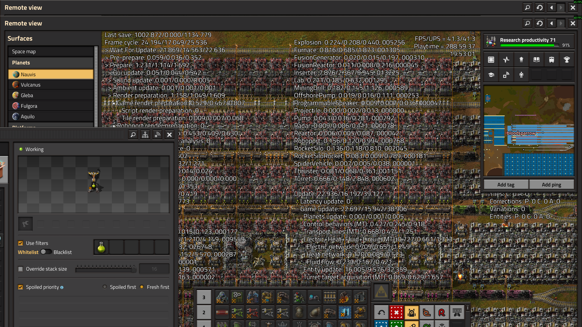Select Nauvis in Surfaces list

51,74
